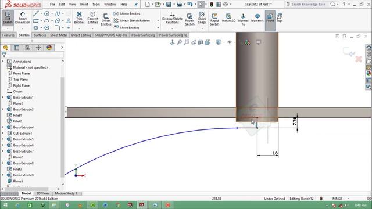Screen dimensions: 372x209
Task: Click the Print icon in the top toolbar
Action: point(180,4)
